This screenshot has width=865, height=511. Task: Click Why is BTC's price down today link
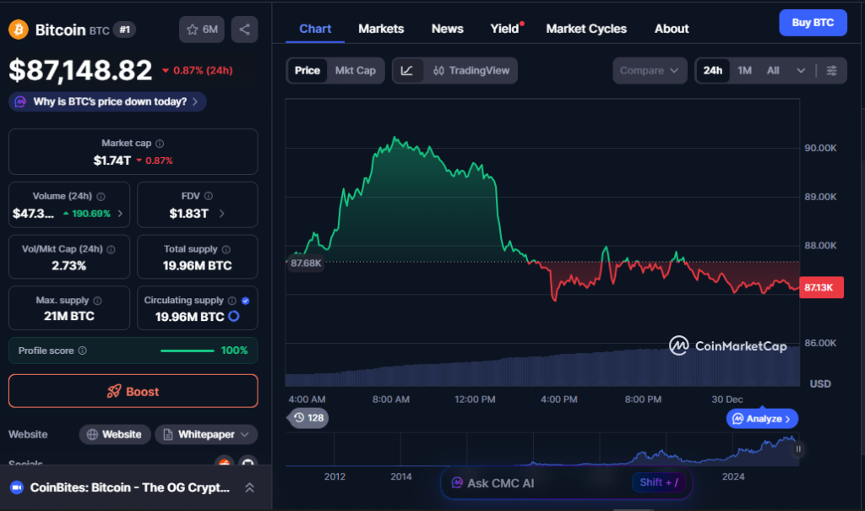point(105,101)
